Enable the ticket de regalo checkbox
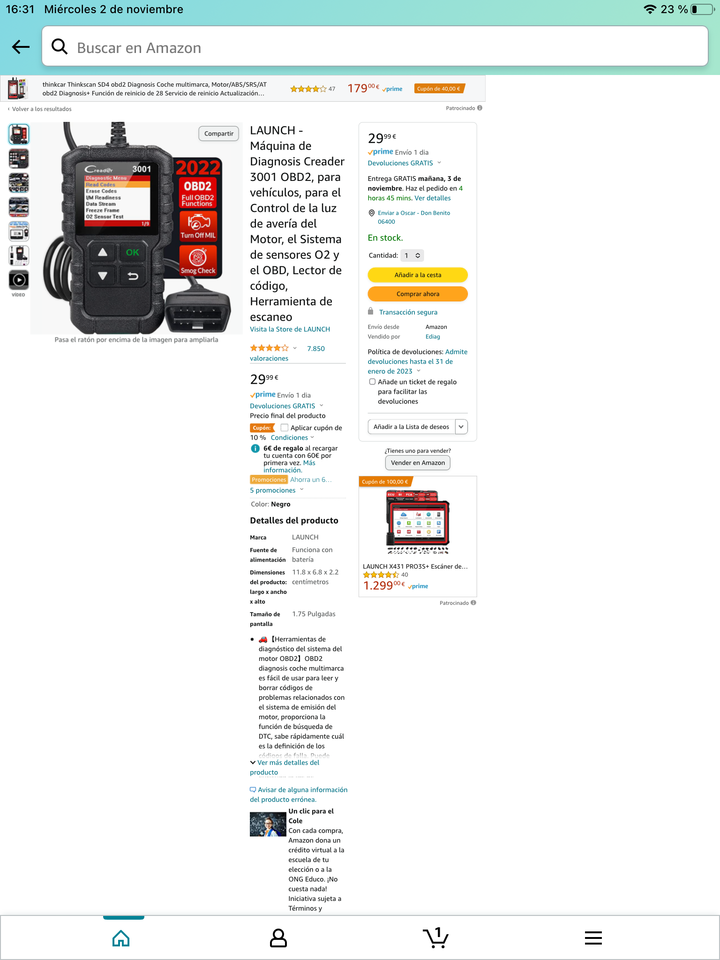This screenshot has width=720, height=960. (372, 382)
